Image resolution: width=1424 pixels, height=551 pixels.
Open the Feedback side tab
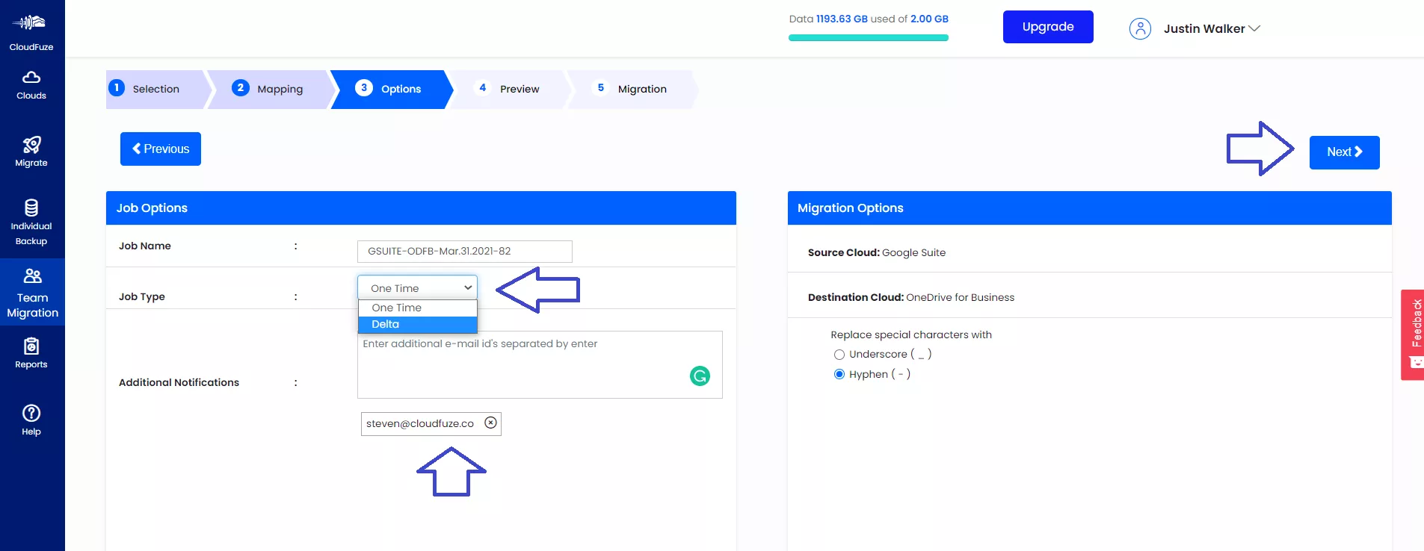pos(1413,334)
